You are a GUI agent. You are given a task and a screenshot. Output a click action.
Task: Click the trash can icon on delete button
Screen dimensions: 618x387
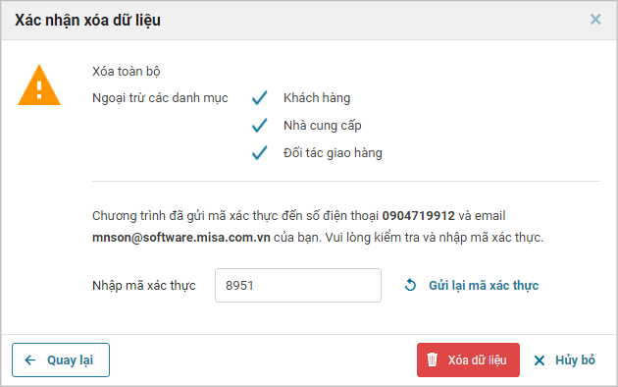(x=432, y=359)
